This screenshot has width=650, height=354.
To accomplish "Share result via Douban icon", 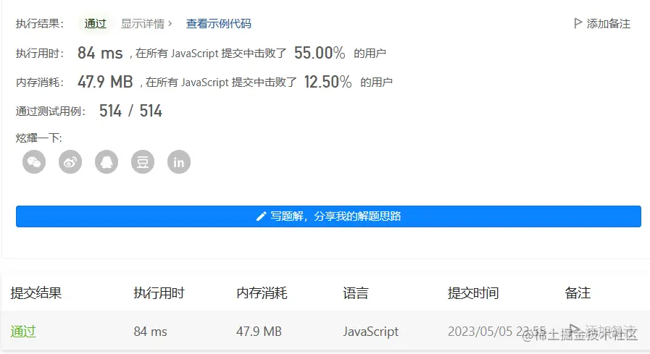I will [143, 162].
